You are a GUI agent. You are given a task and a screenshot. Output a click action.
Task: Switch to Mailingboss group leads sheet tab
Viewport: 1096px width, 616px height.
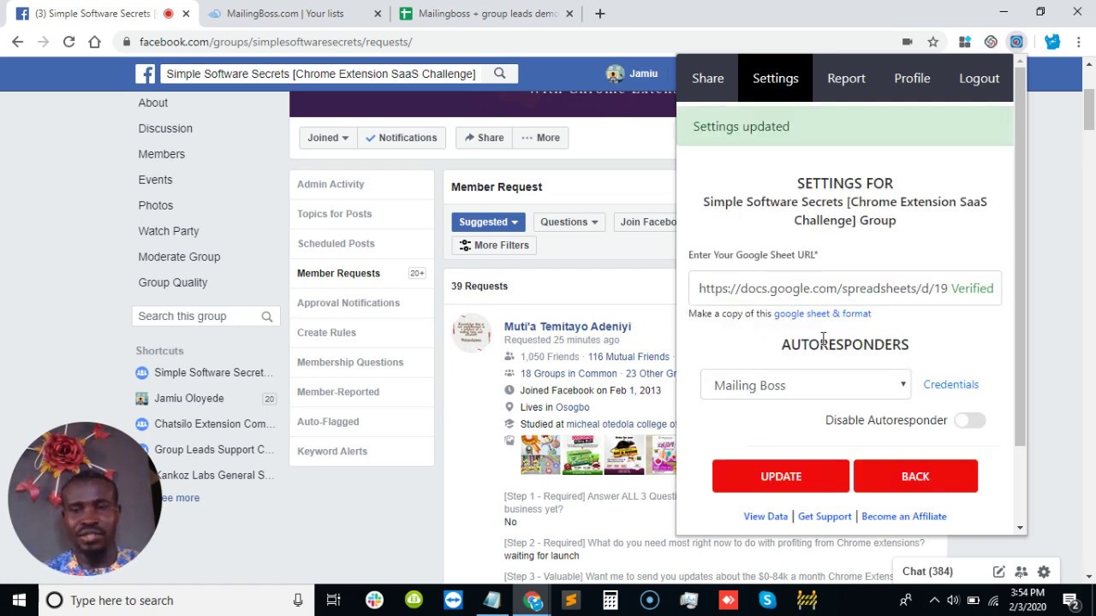486,14
